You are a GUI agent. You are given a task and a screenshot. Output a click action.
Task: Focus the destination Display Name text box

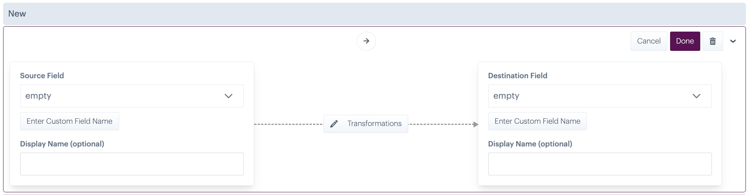point(599,164)
